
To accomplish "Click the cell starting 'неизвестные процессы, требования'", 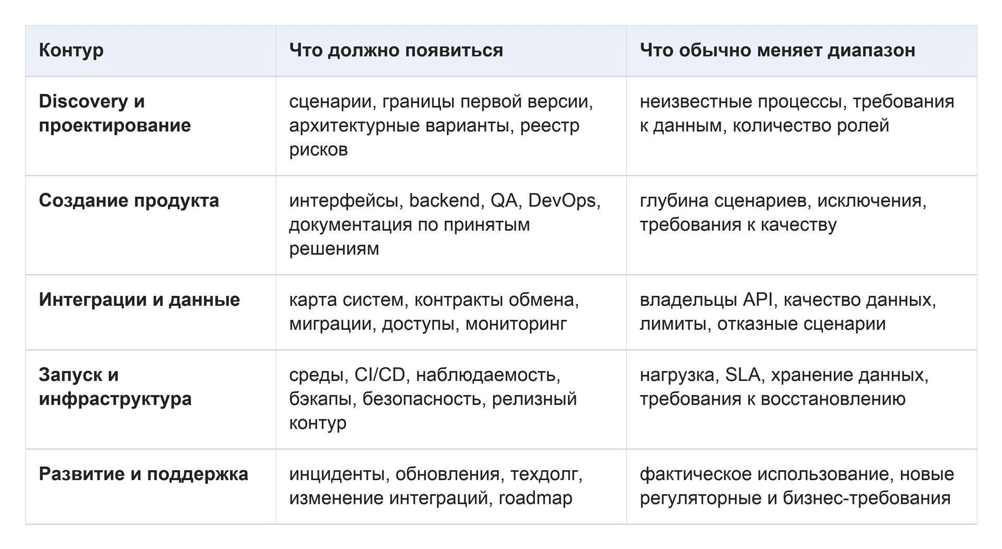I will click(802, 126).
